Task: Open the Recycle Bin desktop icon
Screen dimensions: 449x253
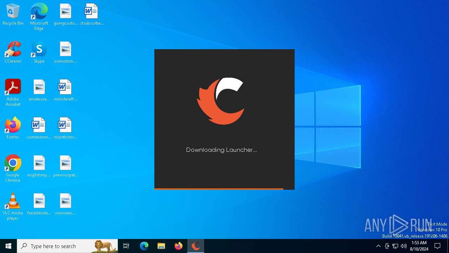Action: 13,14
